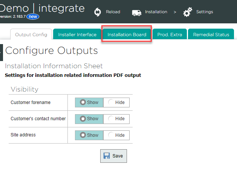Click the Settings text in header
Screen dimensions: 237x179
(205, 12)
